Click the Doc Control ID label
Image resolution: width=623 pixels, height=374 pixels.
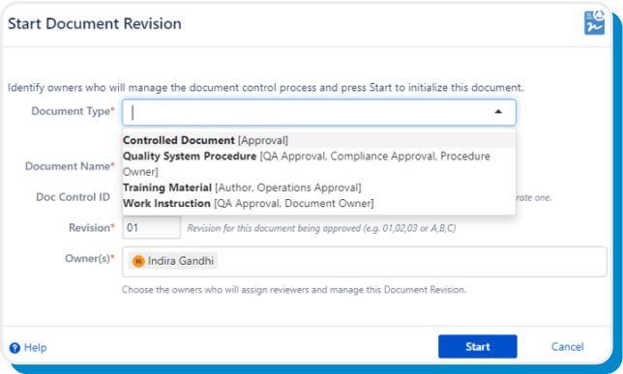tap(74, 197)
